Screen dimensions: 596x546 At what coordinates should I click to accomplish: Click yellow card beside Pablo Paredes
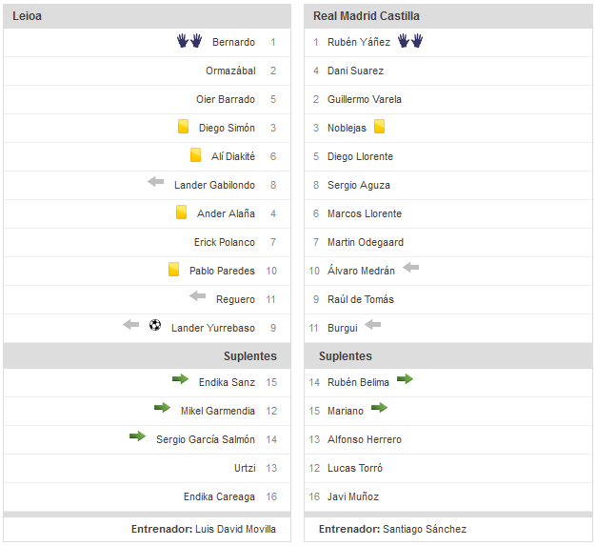[x=173, y=269]
